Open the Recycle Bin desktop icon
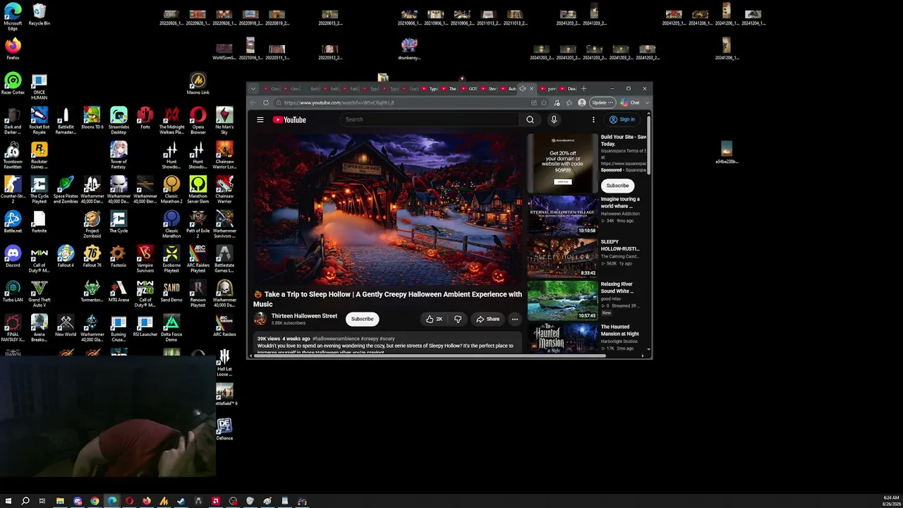 [x=40, y=15]
